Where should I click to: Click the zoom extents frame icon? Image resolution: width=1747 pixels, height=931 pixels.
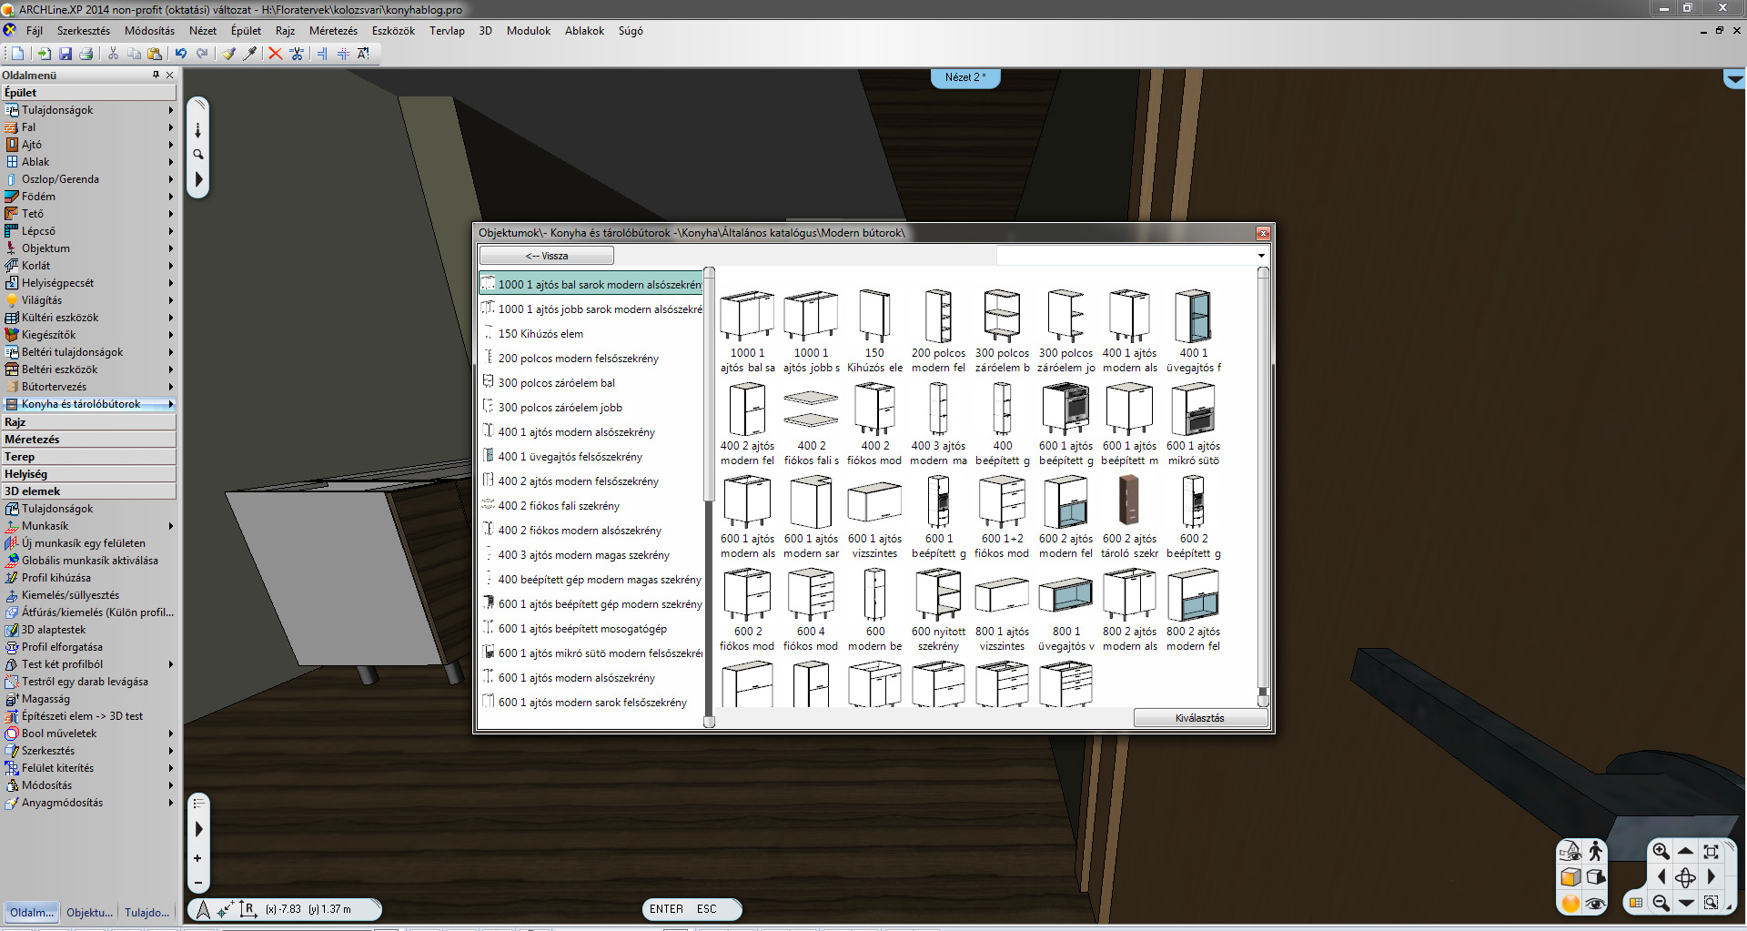point(1711,852)
